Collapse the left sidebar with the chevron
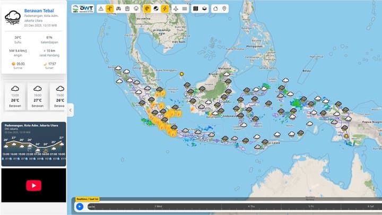This screenshot has height=215, width=382. click(x=71, y=110)
